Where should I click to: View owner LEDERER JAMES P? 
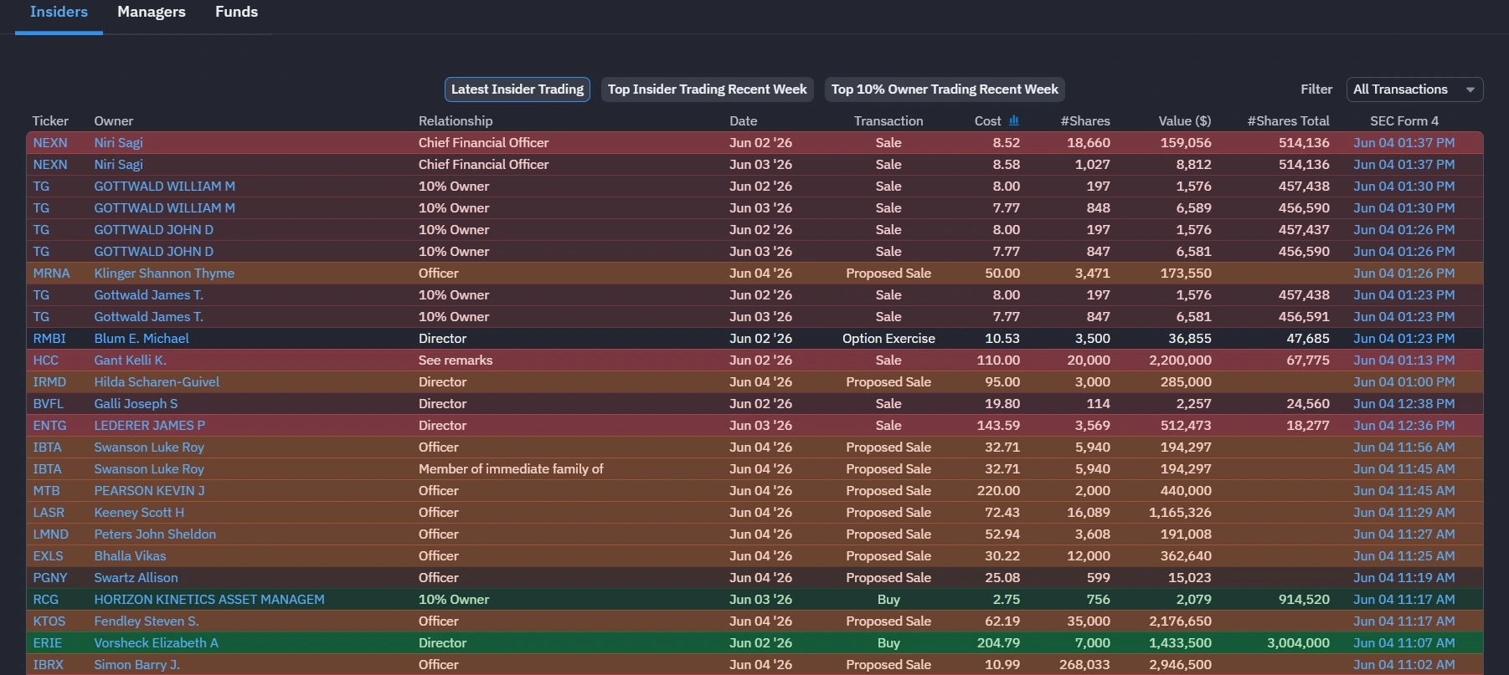pyautogui.click(x=149, y=426)
